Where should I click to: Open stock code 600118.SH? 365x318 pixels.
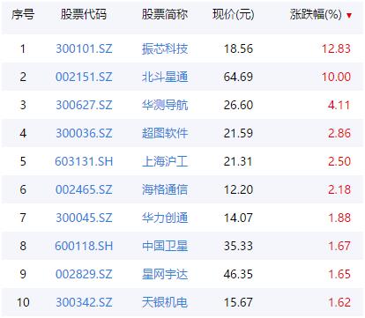click(x=84, y=246)
